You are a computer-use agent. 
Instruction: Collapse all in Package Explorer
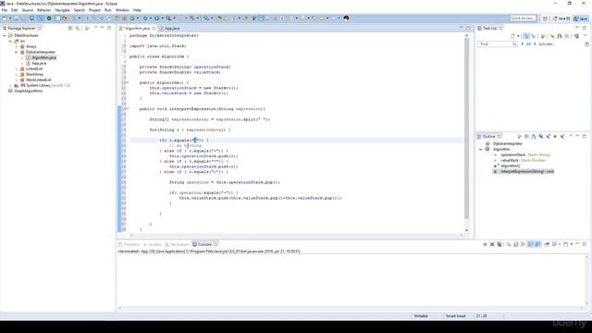pos(70,28)
